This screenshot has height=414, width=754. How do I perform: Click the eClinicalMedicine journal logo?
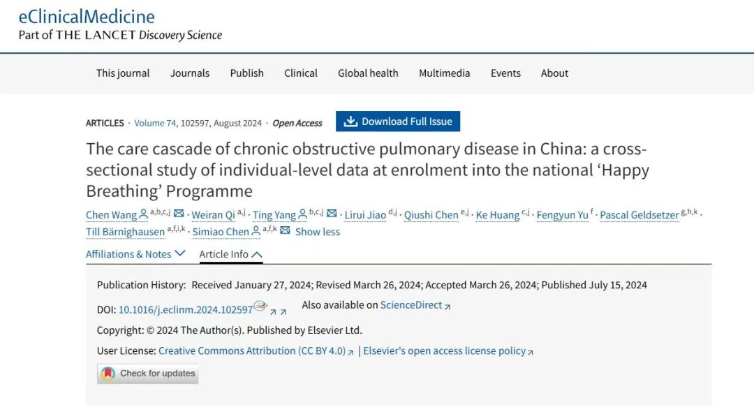click(x=87, y=16)
